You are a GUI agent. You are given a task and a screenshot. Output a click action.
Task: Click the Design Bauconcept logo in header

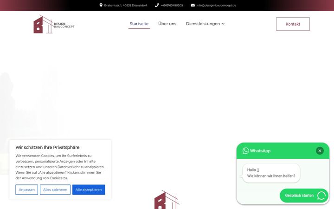point(54,24)
